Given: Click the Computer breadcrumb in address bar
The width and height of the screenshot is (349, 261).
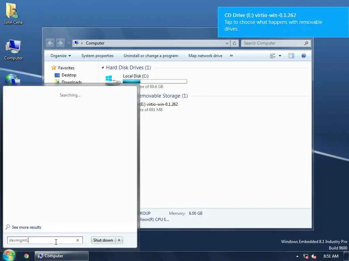Looking at the screenshot, I should point(95,43).
